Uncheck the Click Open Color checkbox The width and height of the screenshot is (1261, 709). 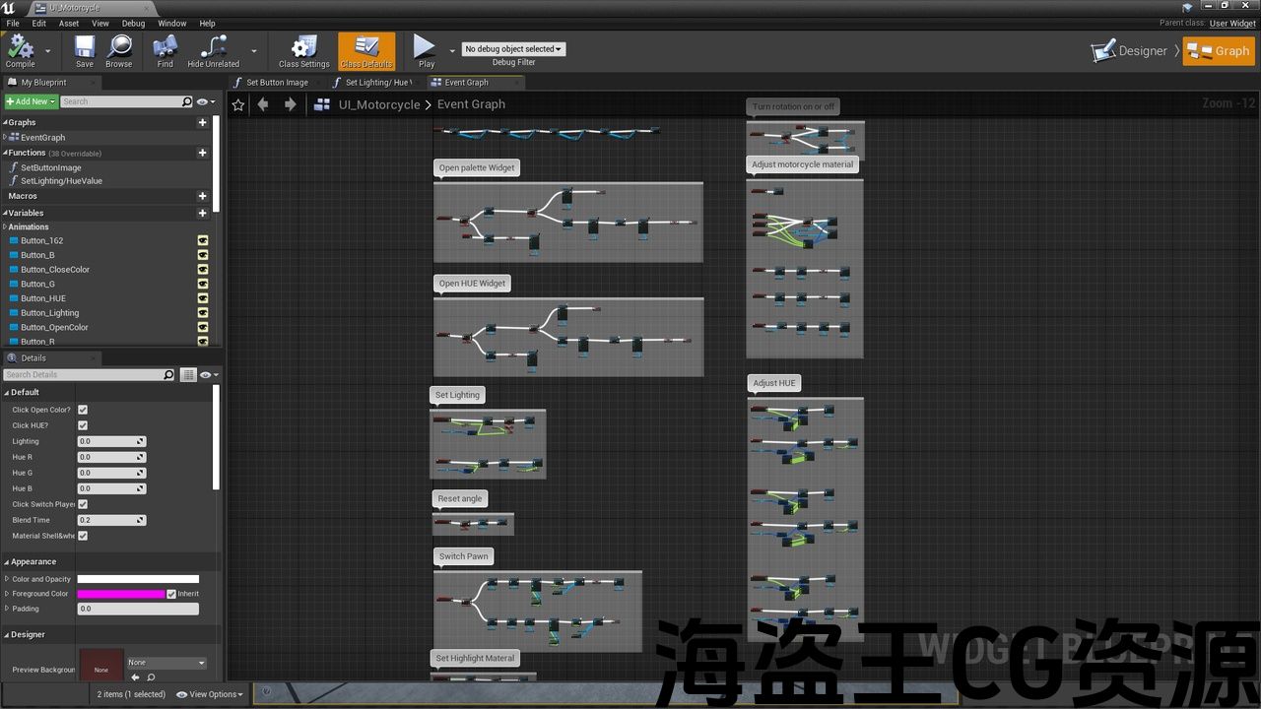[83, 410]
